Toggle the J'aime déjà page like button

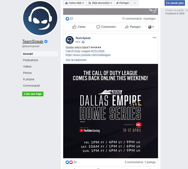(74, 3)
